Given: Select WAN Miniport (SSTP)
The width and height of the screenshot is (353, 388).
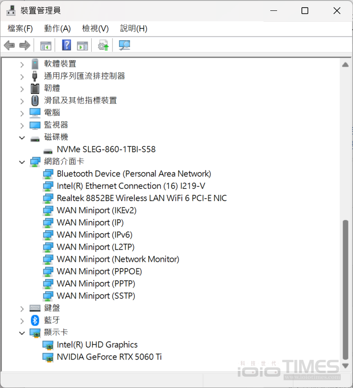Looking at the screenshot, I should click(96, 296).
